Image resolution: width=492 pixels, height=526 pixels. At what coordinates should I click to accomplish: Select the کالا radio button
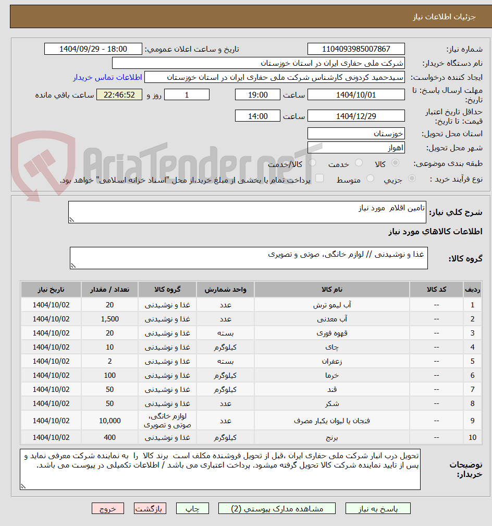coord(396,163)
